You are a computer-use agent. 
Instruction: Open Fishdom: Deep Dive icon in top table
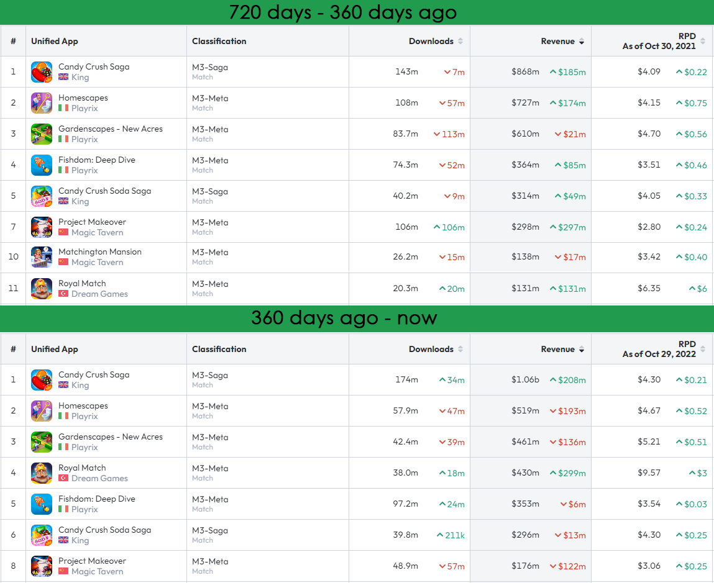click(x=42, y=165)
